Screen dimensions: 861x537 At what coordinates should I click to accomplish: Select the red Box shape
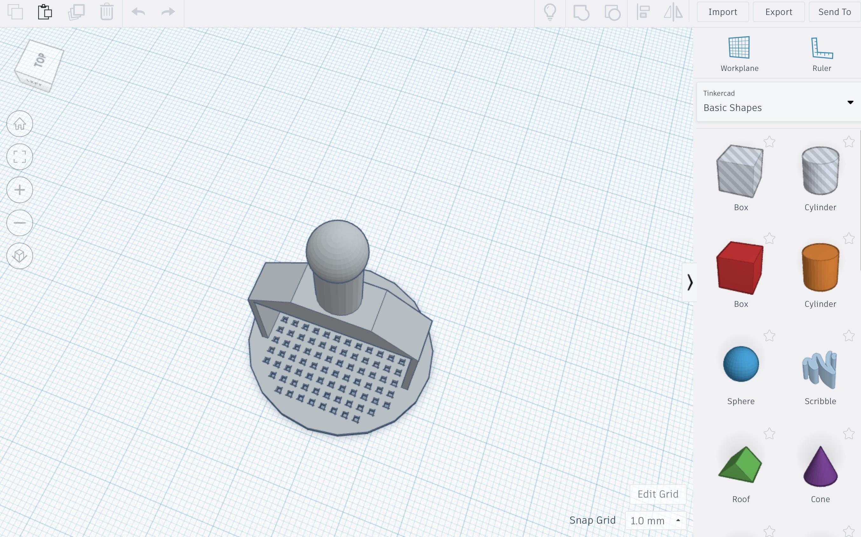click(x=740, y=268)
